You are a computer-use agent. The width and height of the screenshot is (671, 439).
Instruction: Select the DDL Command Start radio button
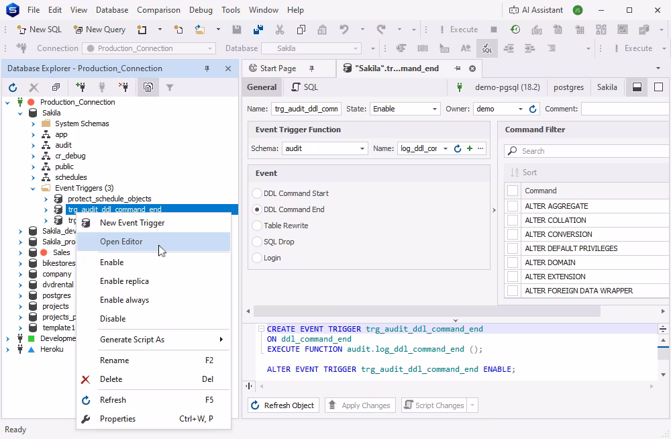point(257,193)
